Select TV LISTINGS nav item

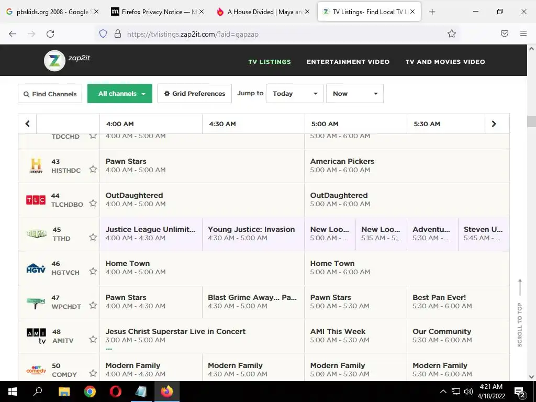pos(270,62)
